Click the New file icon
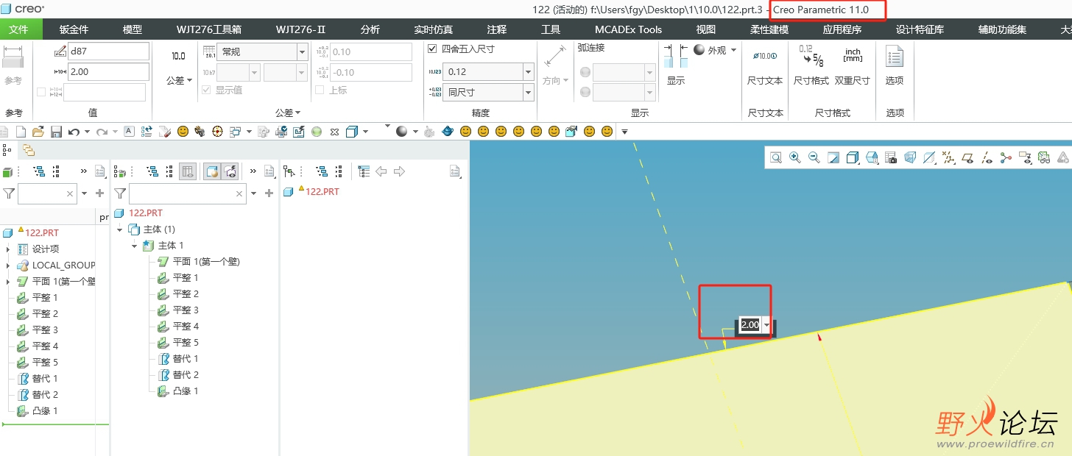Viewport: 1072px width, 456px height. click(x=21, y=132)
